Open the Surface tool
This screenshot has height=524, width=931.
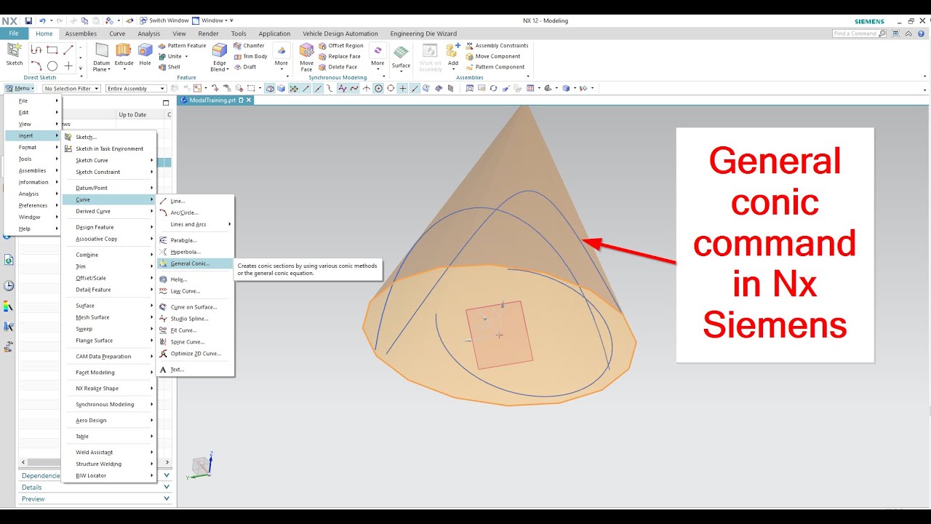401,57
